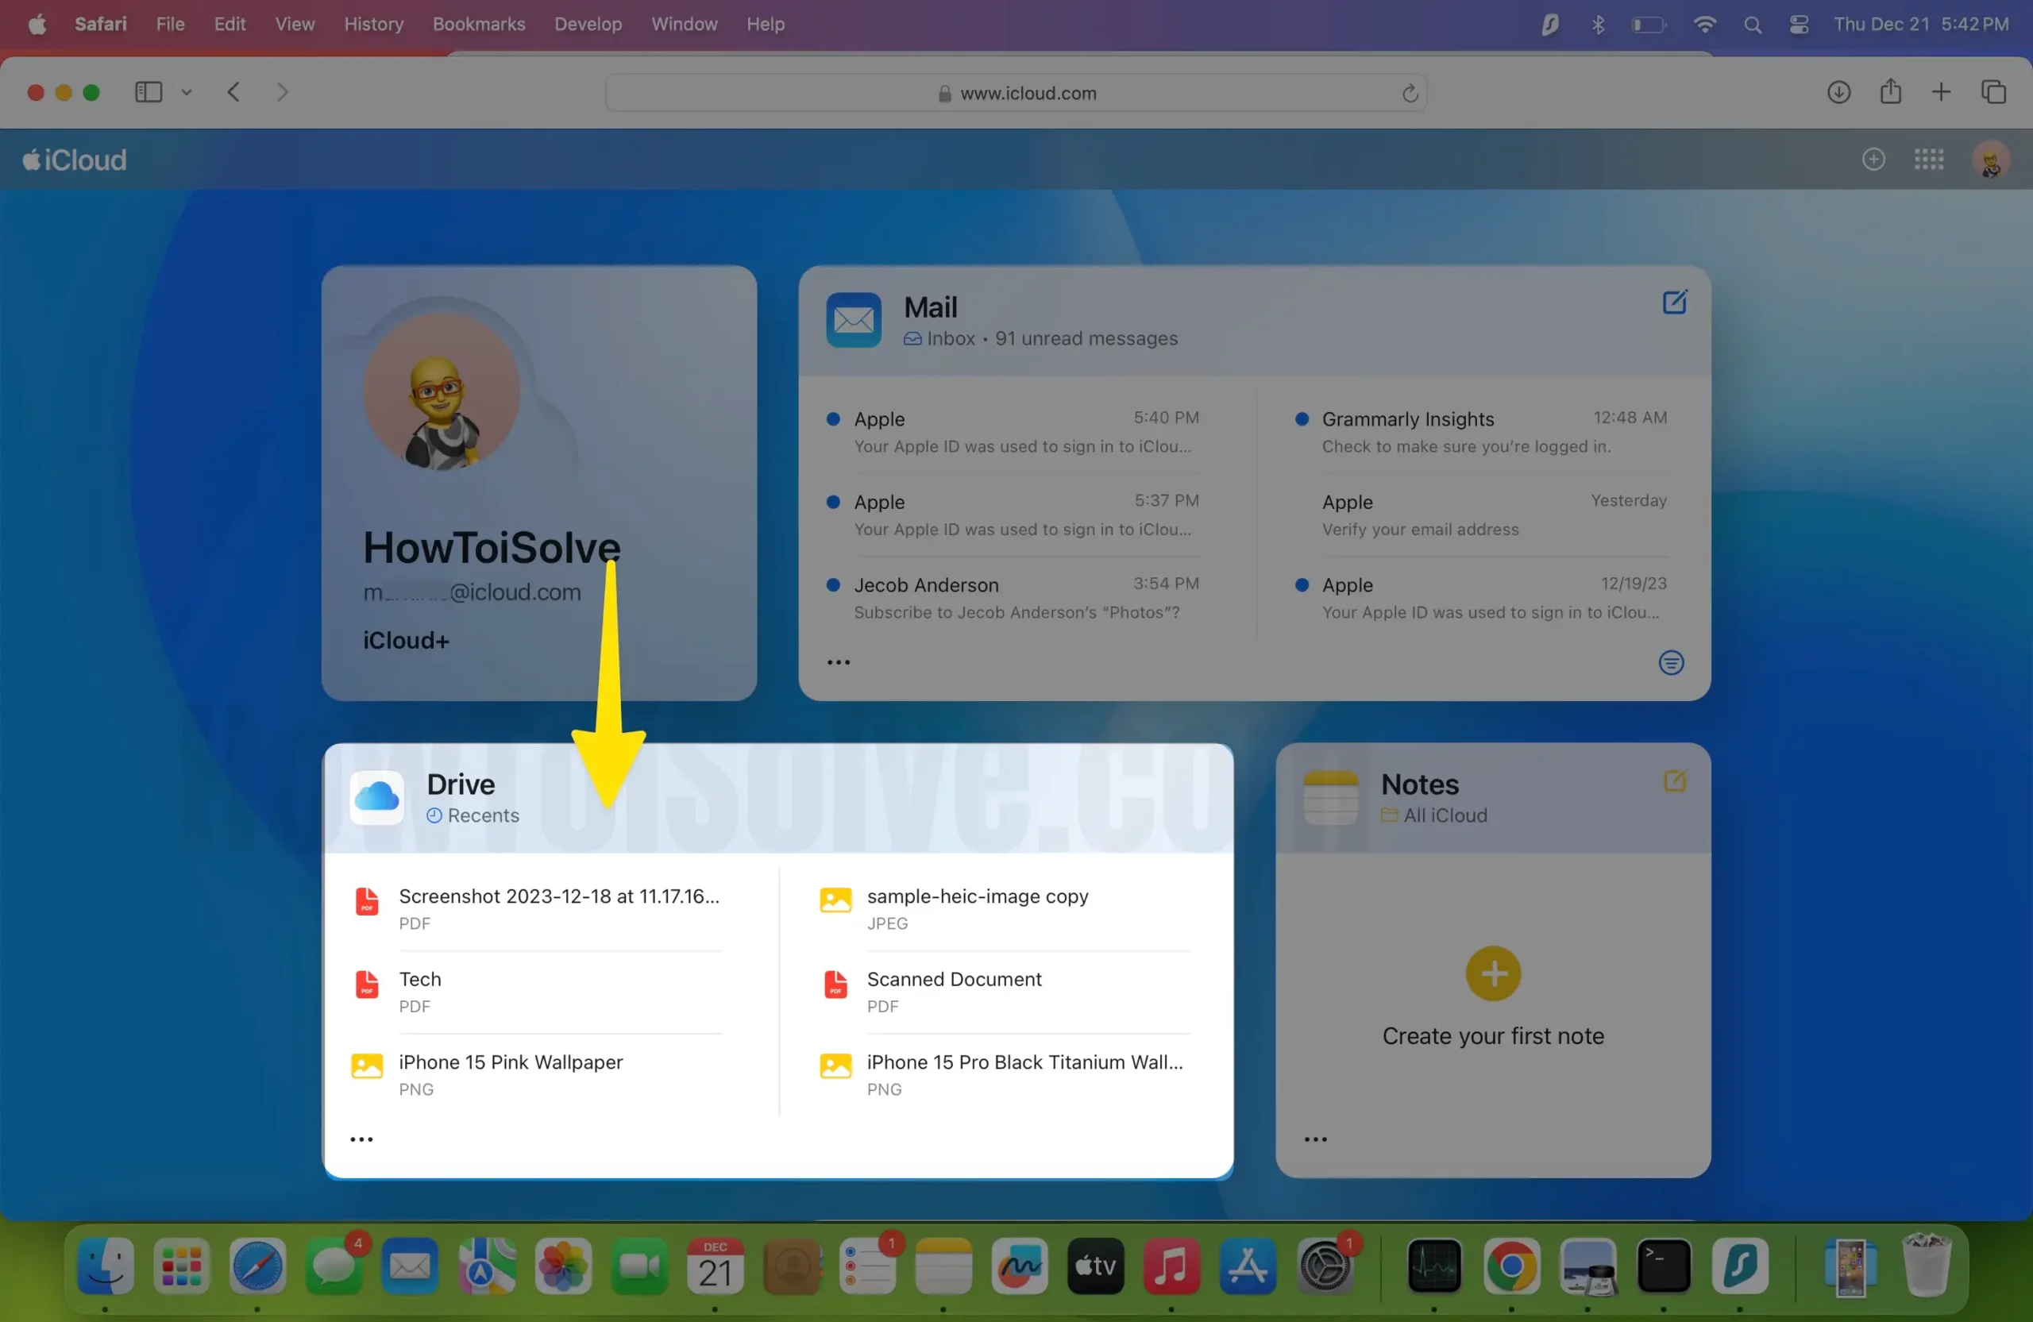Open Apple Verify your email address message
This screenshot has width=2033, height=1322.
pyautogui.click(x=1493, y=515)
